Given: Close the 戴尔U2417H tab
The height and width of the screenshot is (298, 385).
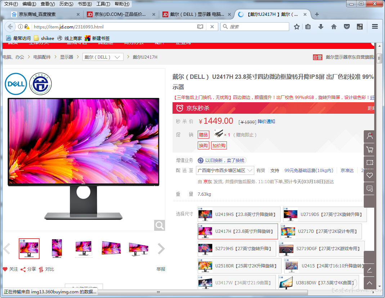Looking at the screenshot, I should (x=305, y=14).
